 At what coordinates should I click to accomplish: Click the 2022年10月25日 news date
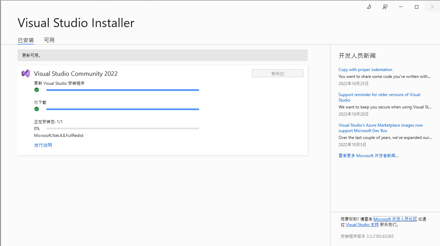pos(353,83)
